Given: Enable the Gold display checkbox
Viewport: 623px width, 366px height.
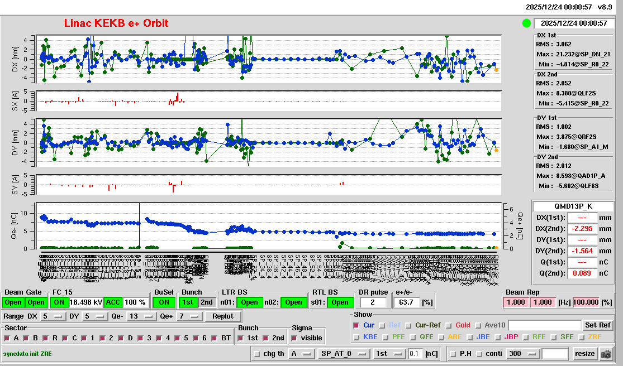Looking at the screenshot, I should point(449,325).
